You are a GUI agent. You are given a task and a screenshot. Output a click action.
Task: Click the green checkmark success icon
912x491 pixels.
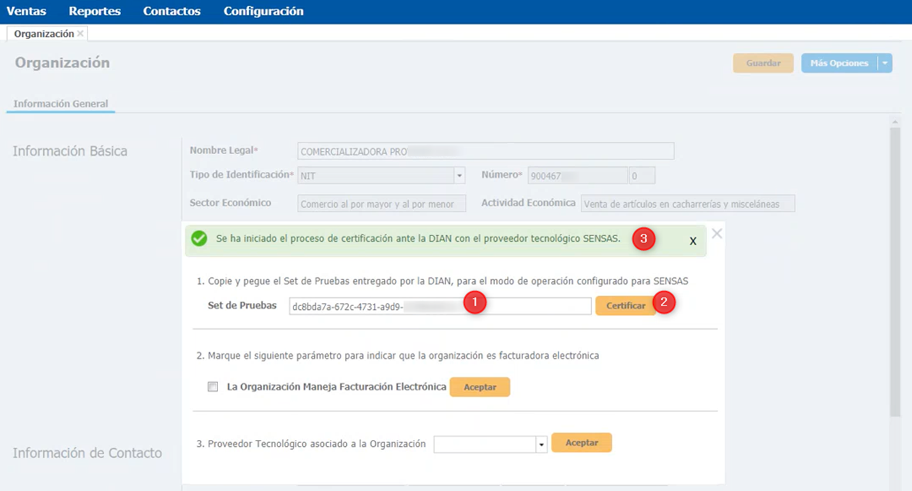(x=199, y=238)
